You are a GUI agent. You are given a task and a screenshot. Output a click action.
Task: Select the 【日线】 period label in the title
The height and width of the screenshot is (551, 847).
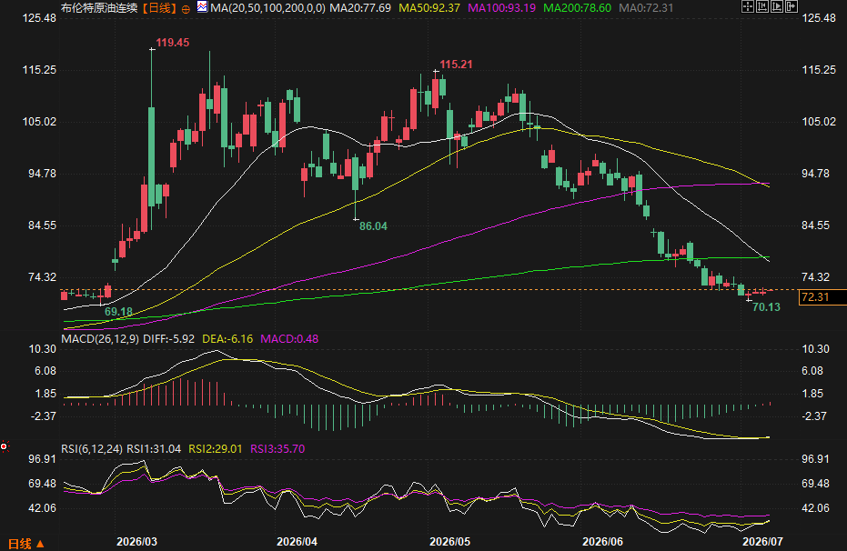pyautogui.click(x=159, y=8)
